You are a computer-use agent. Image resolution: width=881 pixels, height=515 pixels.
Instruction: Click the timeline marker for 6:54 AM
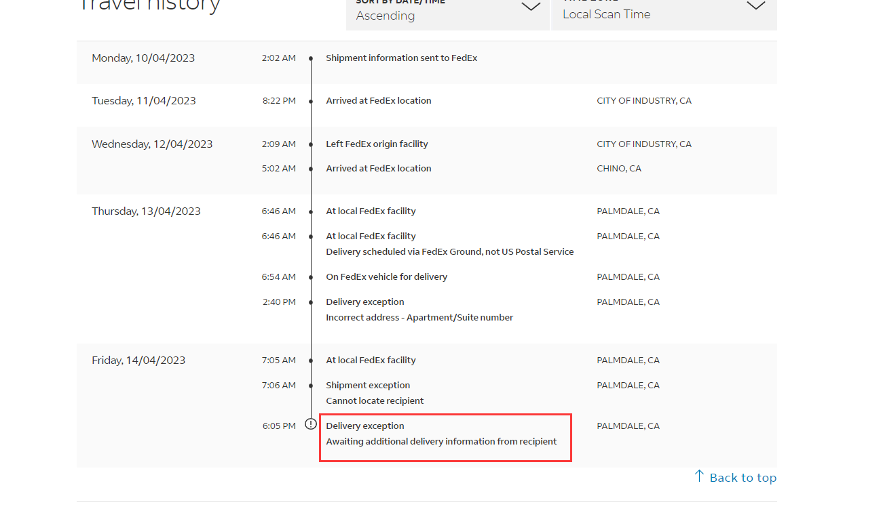coord(311,277)
